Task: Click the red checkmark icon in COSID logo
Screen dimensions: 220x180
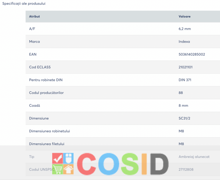Action: coord(58,158)
